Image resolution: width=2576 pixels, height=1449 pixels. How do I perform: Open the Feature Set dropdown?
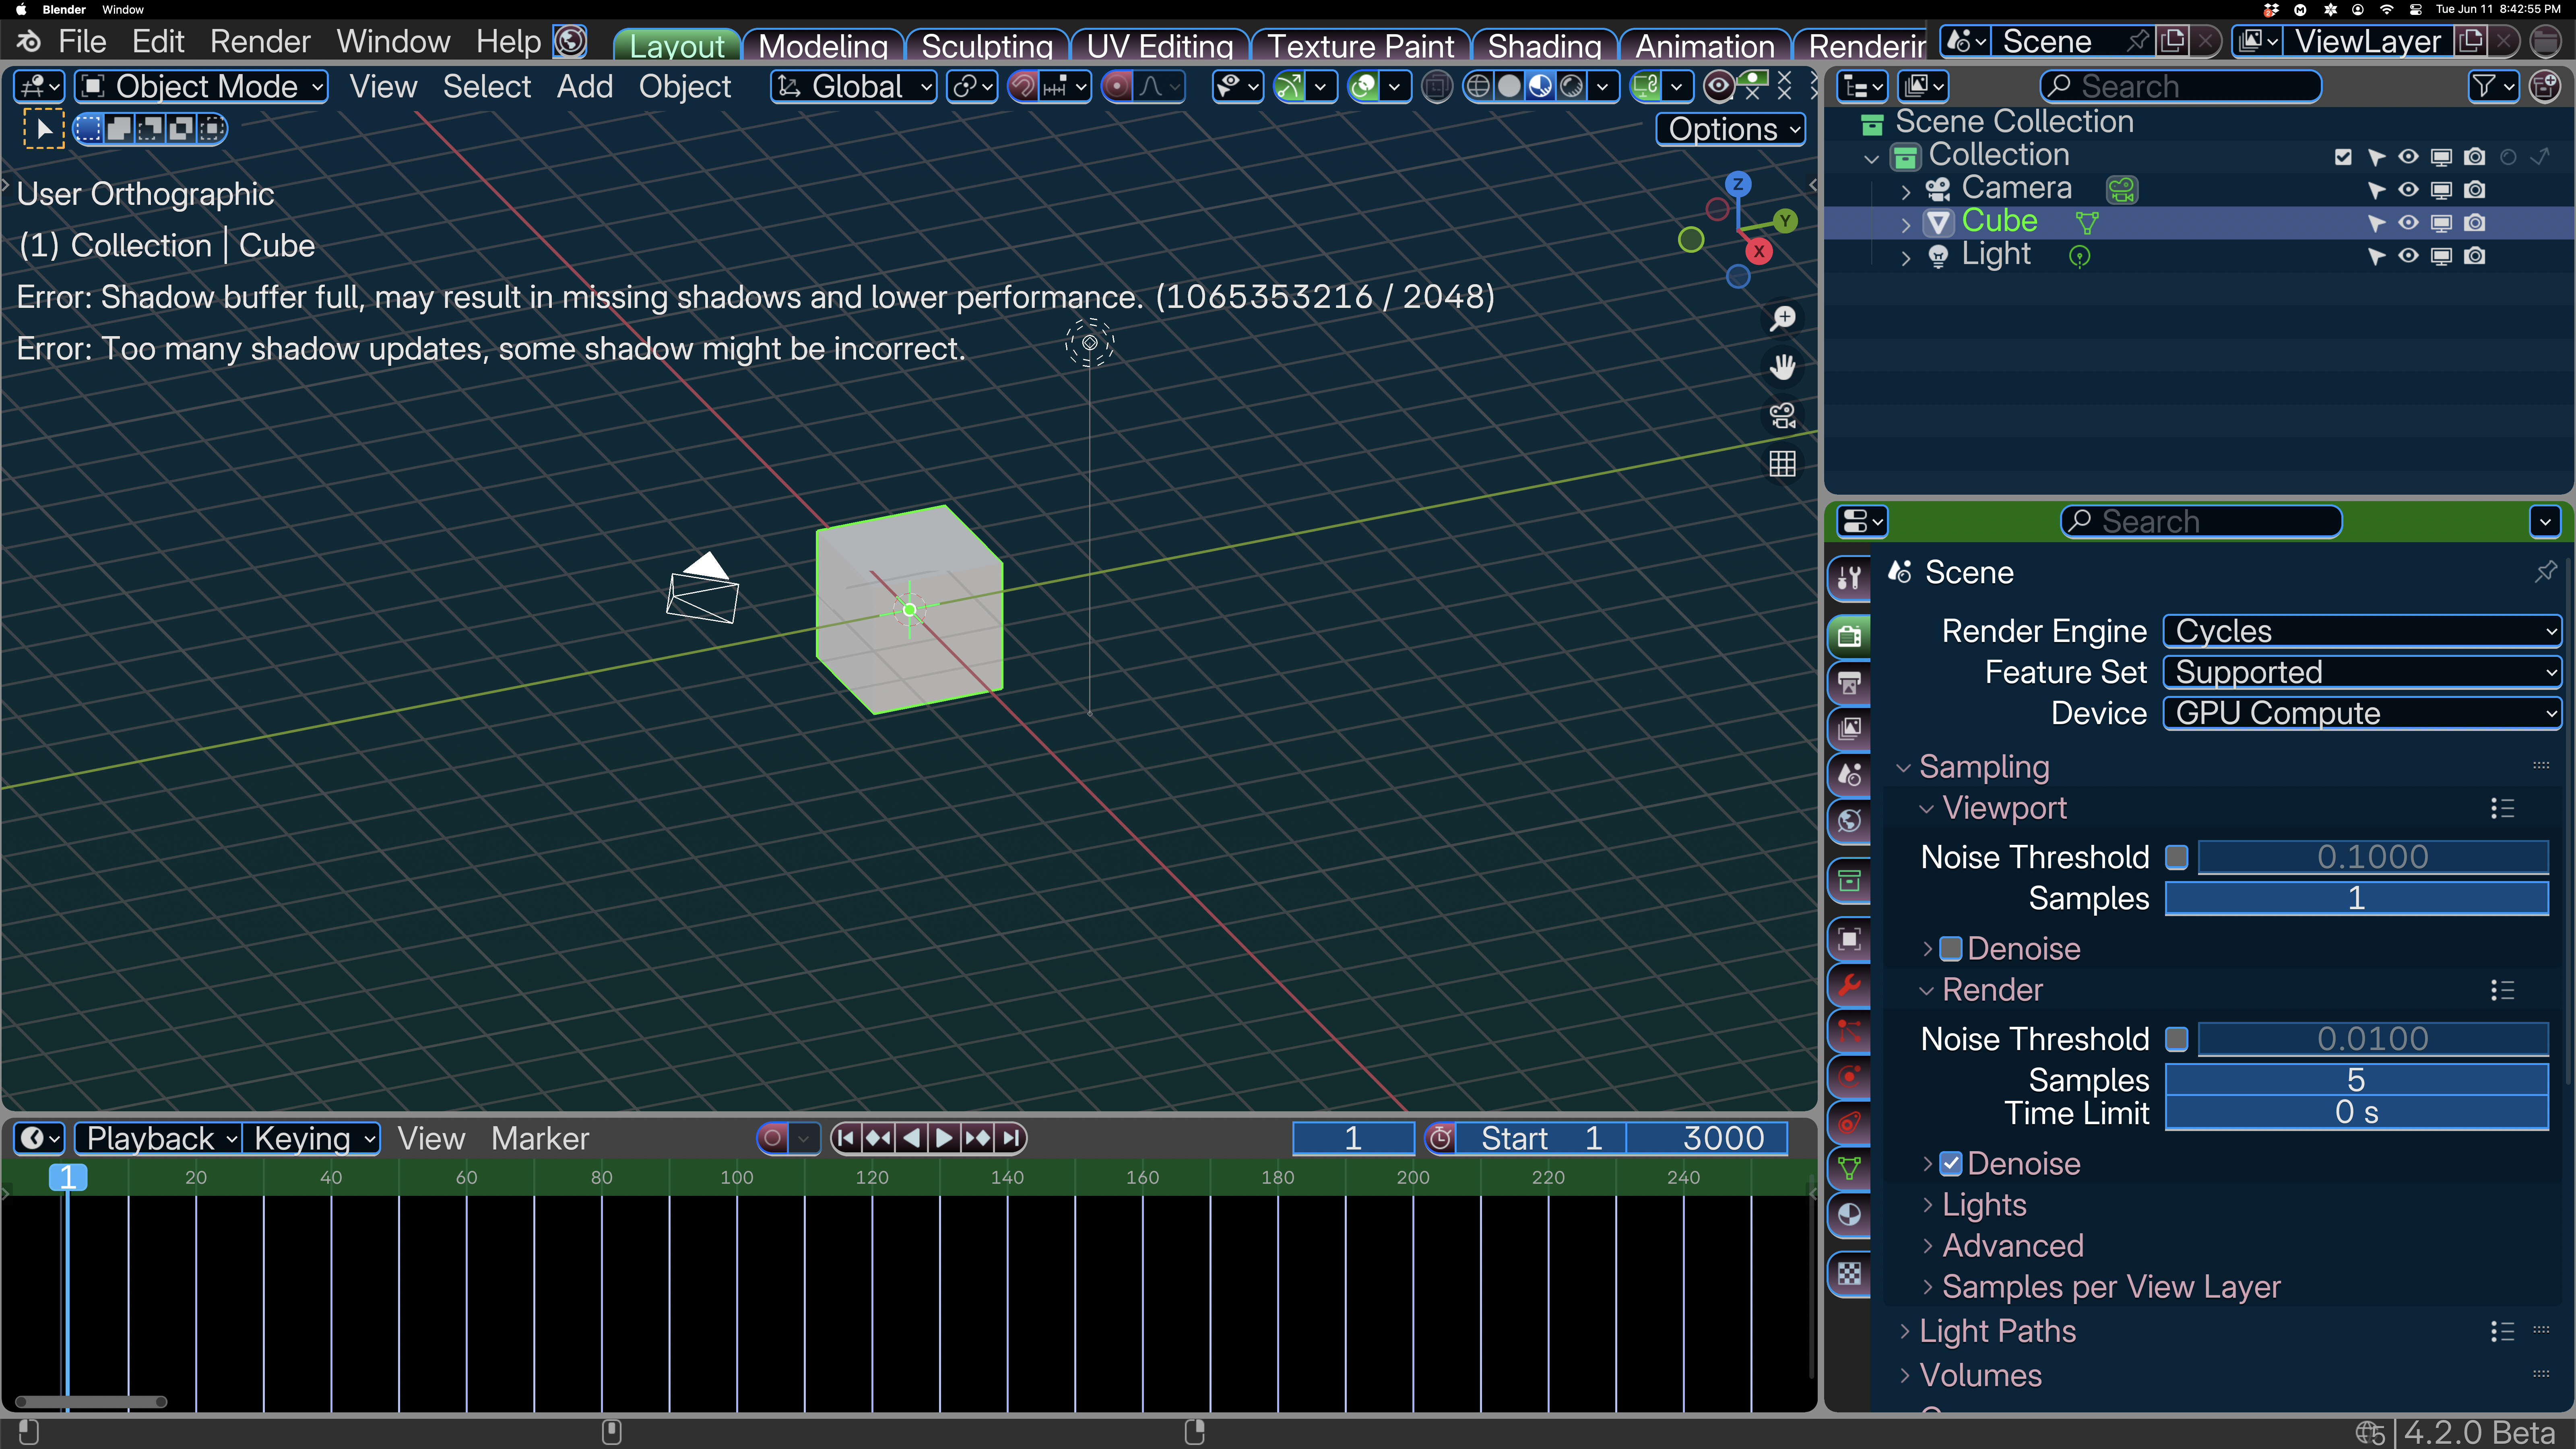coord(2361,672)
